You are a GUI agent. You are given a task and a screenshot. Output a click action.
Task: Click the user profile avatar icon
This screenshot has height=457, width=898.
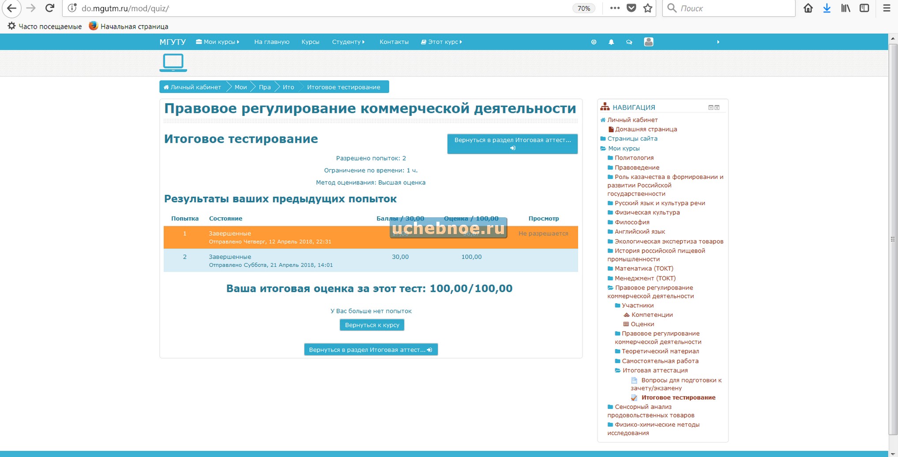point(648,42)
